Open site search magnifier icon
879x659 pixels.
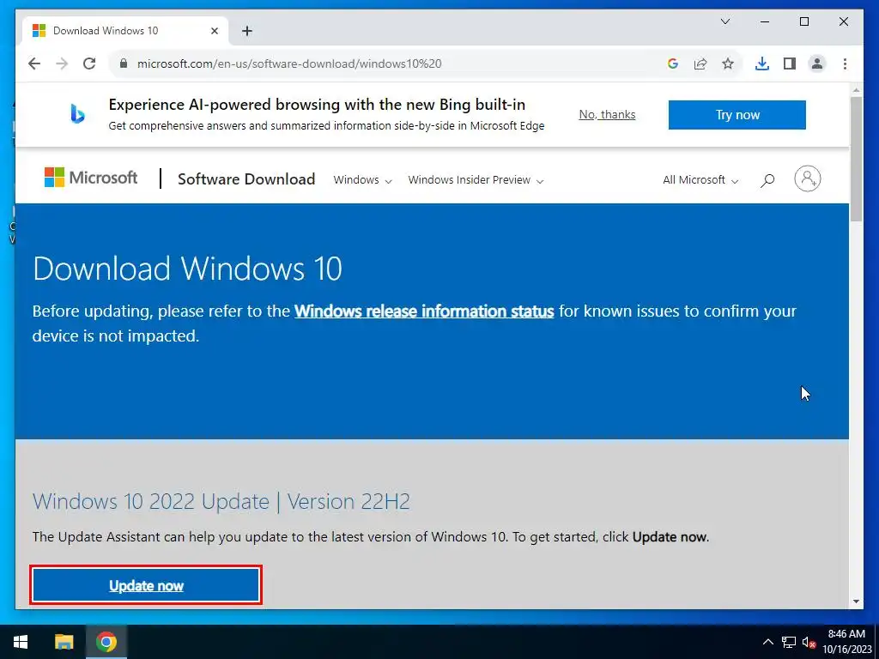pyautogui.click(x=767, y=180)
